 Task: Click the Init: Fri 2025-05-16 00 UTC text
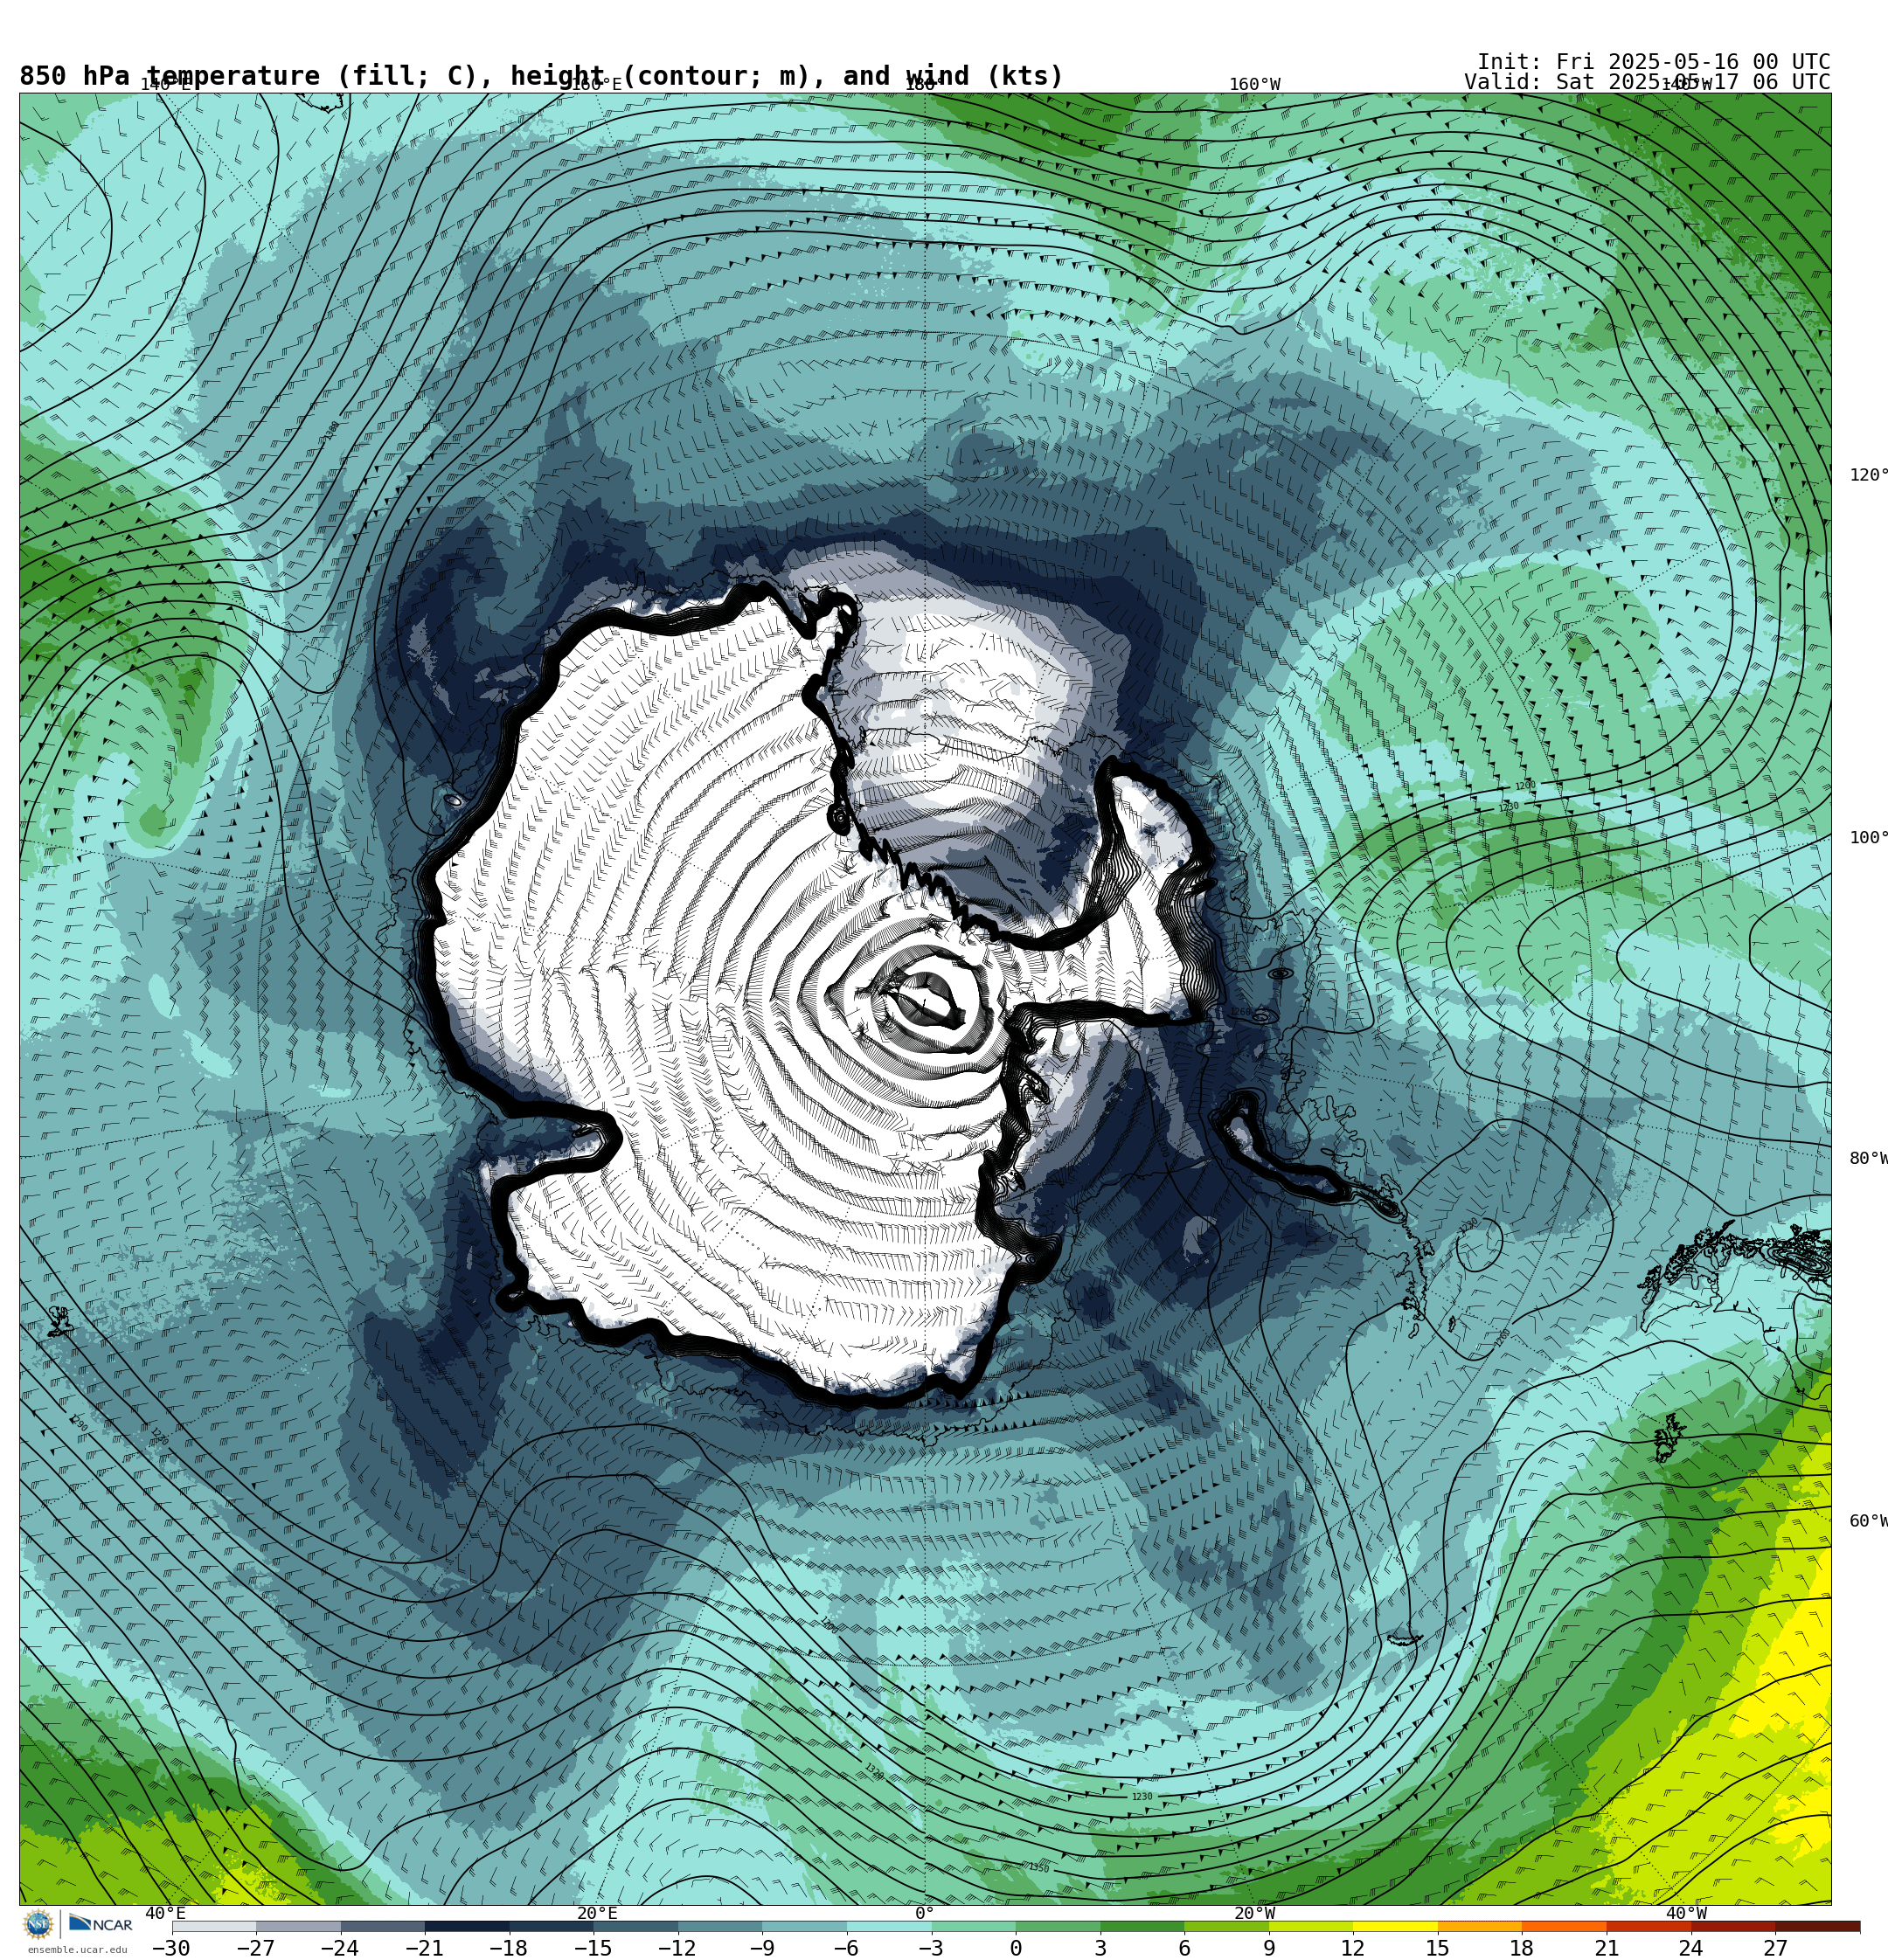(1653, 62)
